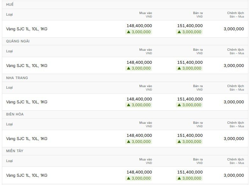Image resolution: width=250 pixels, height=185 pixels.
Task: Click up-arrow badge in Nha Trang Bán ra
Action: click(189, 105)
